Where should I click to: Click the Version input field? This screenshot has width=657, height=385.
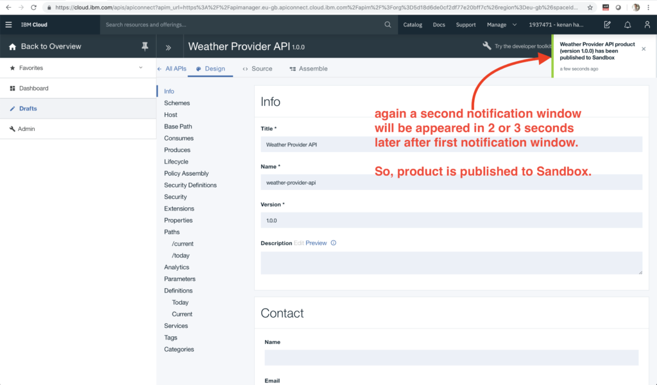(x=451, y=220)
